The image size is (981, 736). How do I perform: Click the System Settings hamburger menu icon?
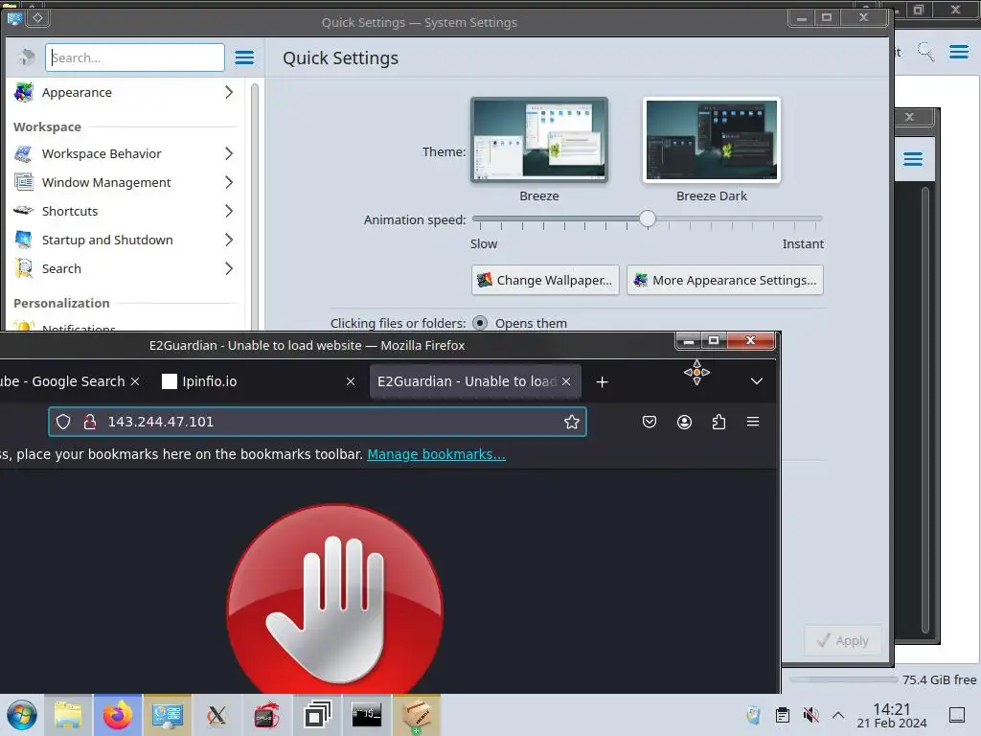pyautogui.click(x=244, y=57)
